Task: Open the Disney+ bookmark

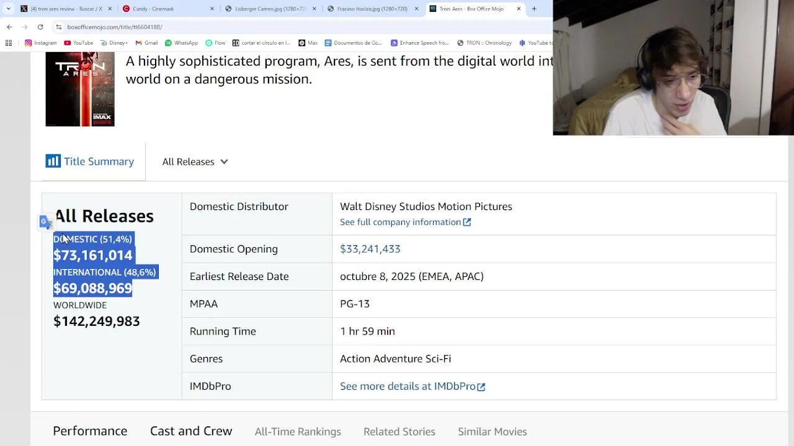Action: (114, 43)
